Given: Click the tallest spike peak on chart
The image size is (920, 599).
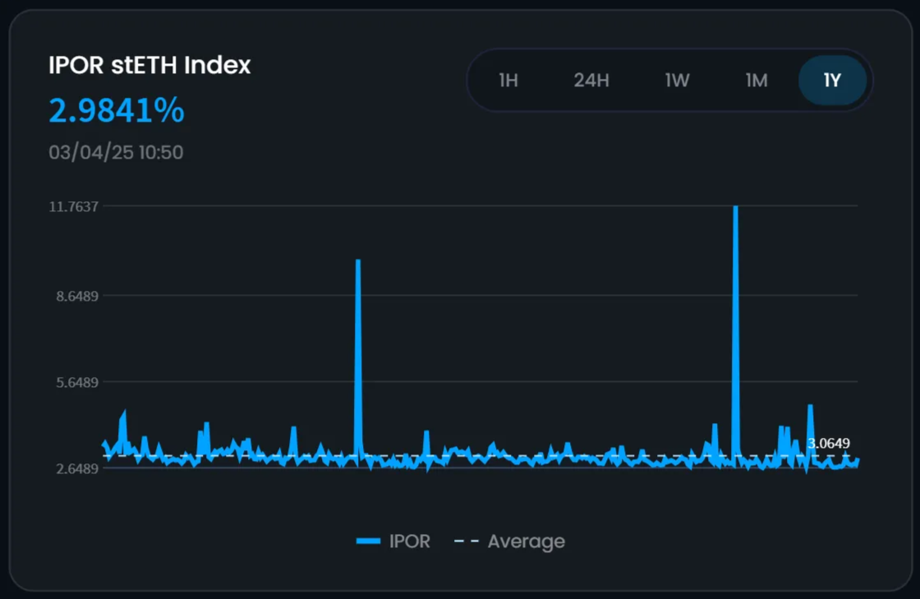Looking at the screenshot, I should tap(735, 208).
